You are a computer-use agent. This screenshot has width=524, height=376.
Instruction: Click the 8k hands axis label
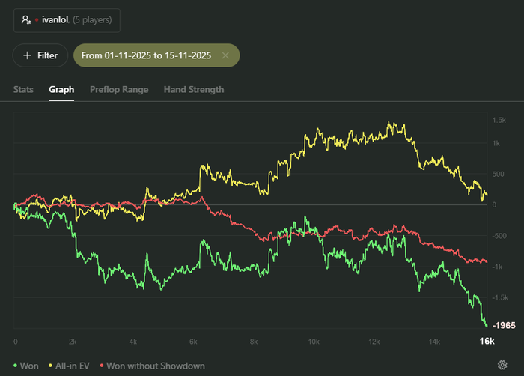tap(254, 342)
